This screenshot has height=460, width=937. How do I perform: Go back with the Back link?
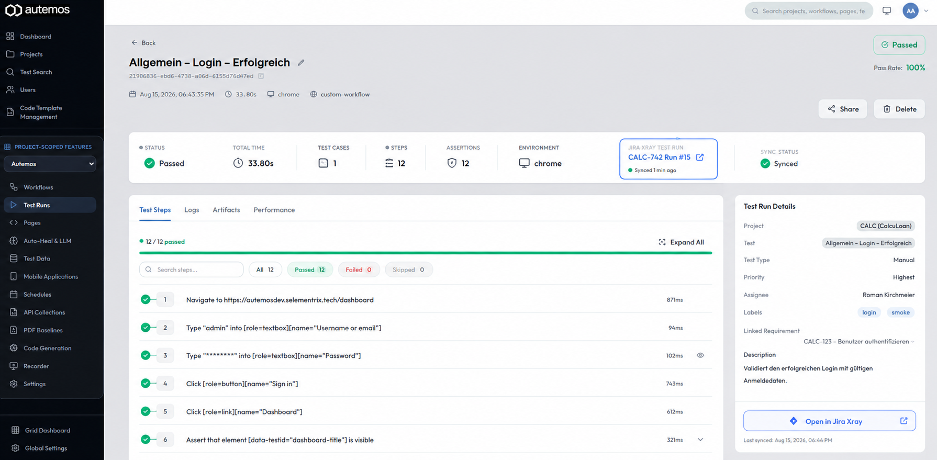[143, 43]
